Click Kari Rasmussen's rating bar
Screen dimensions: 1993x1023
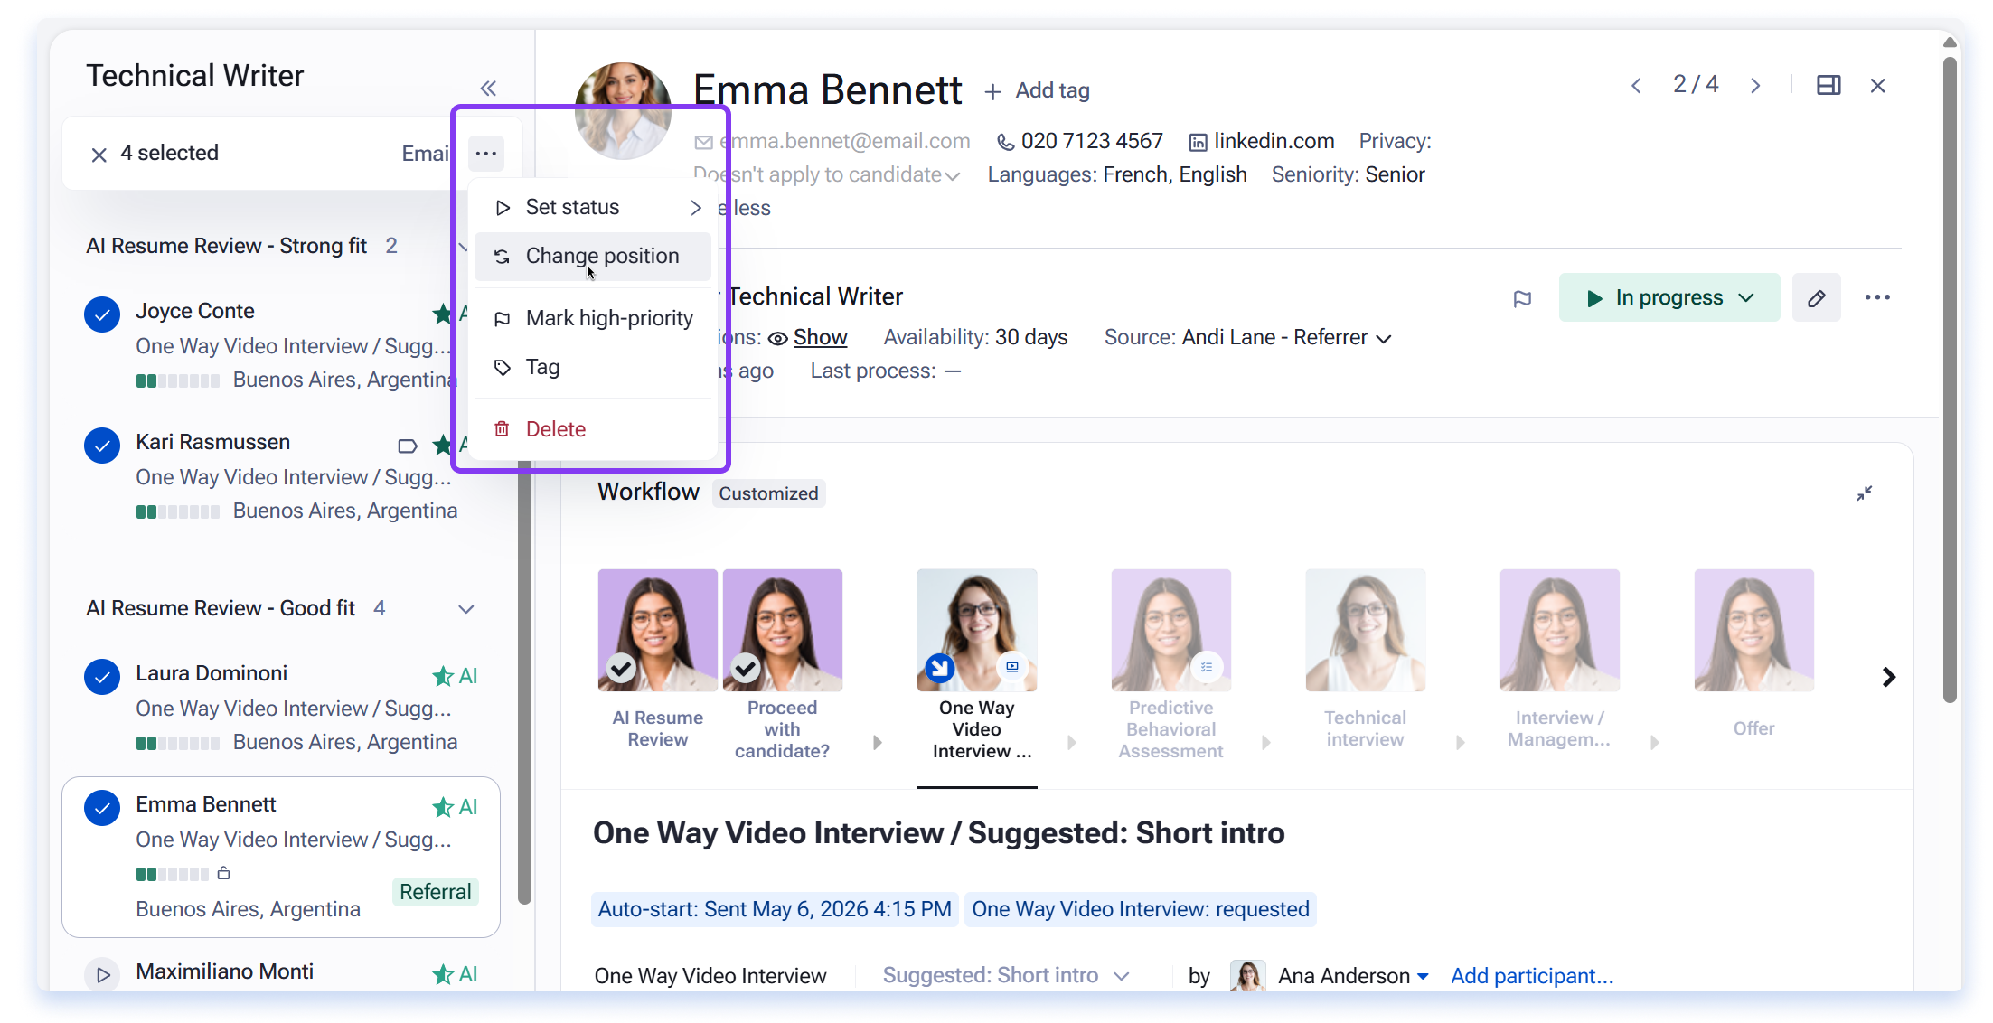178,511
